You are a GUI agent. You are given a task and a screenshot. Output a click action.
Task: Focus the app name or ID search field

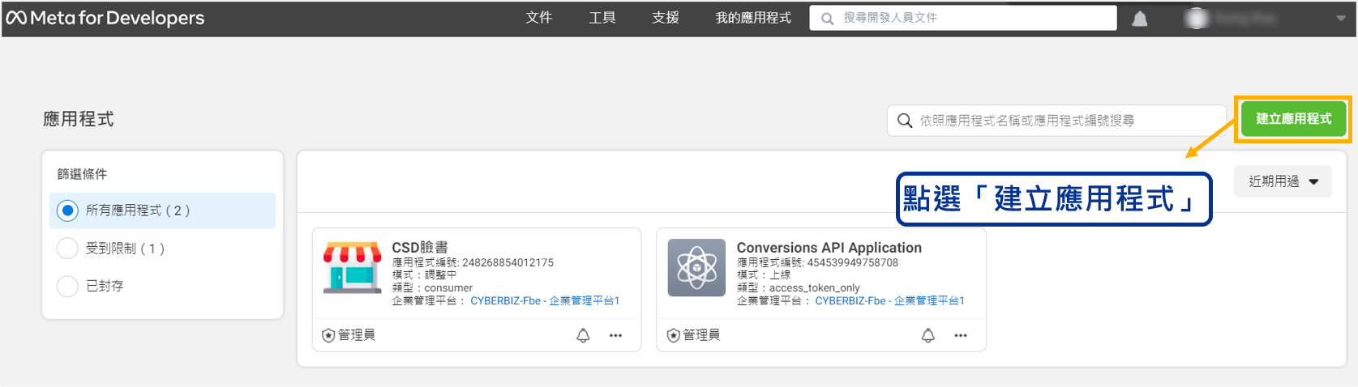point(1056,121)
